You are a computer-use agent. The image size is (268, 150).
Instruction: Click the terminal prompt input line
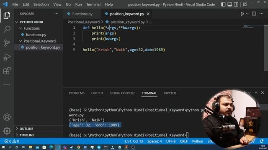pos(129,135)
